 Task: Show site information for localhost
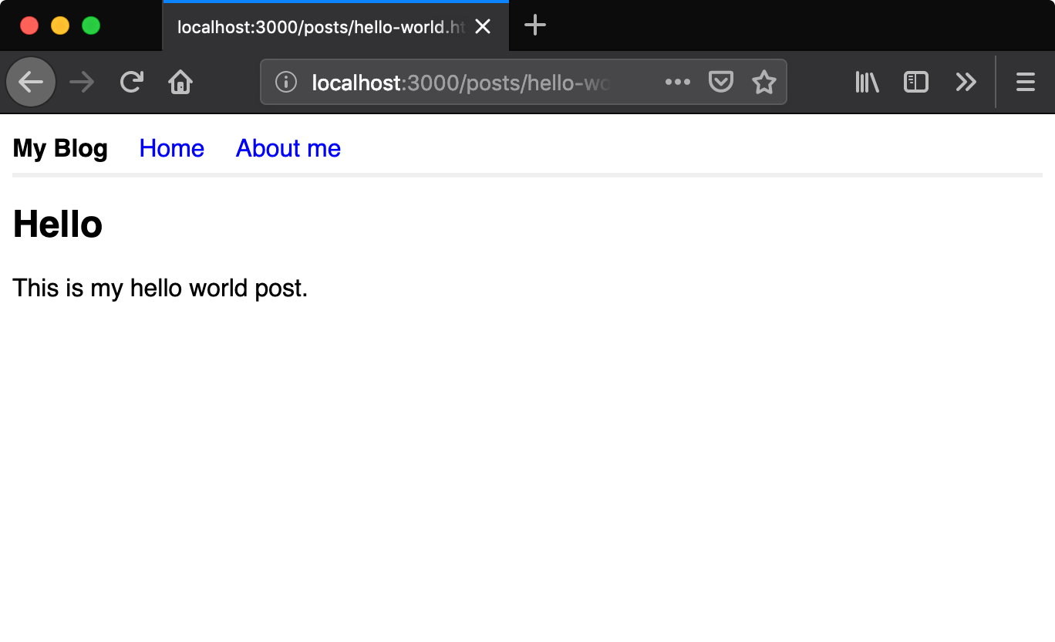click(286, 82)
